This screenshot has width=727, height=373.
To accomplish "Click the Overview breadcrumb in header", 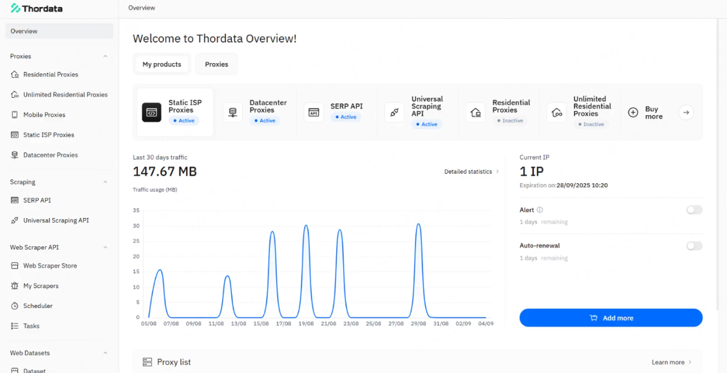I will pos(142,8).
